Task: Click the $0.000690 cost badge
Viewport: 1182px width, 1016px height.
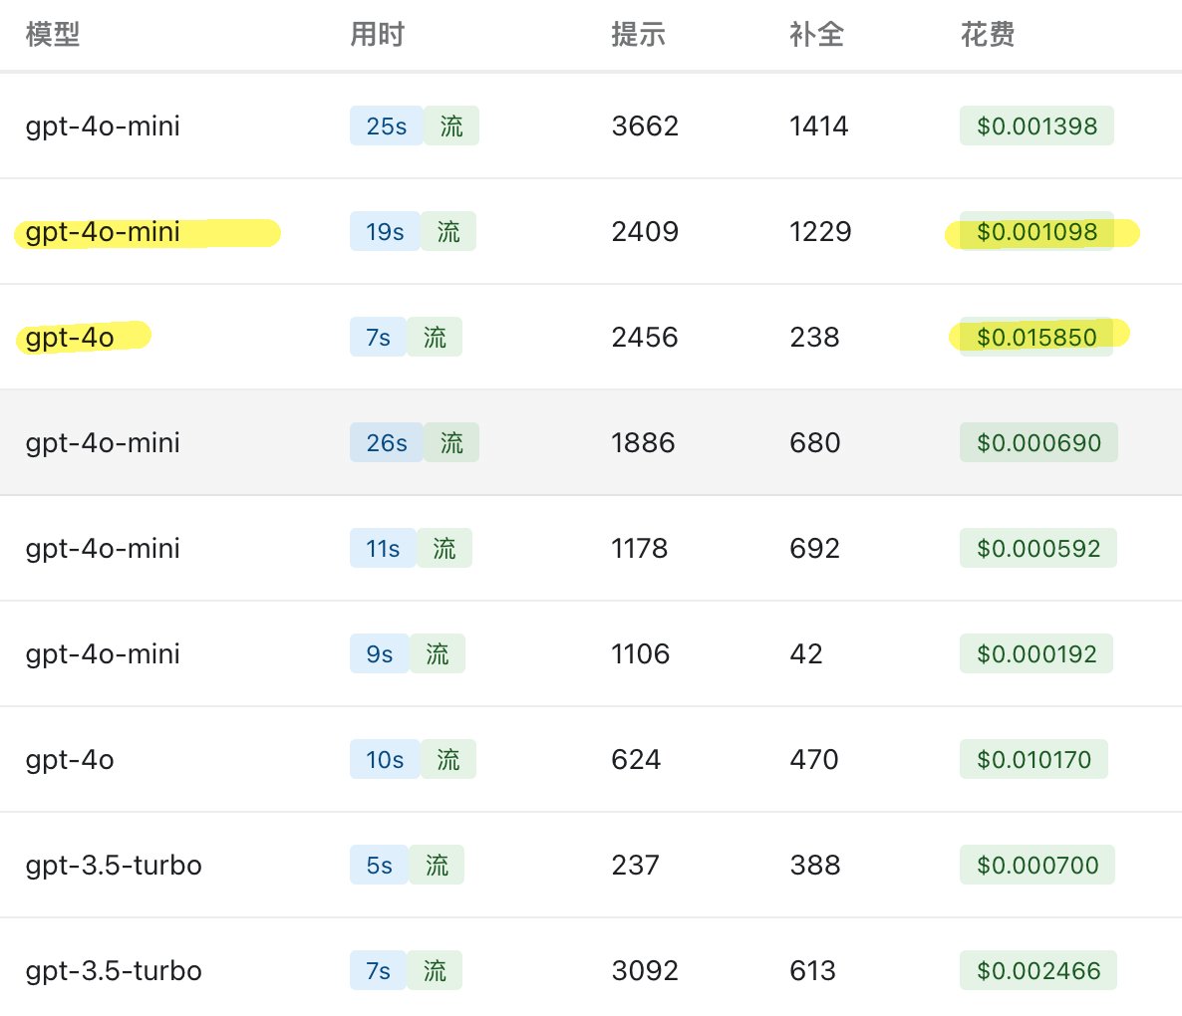Action: [x=1038, y=442]
